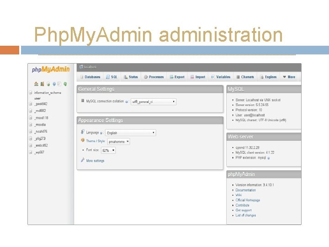329x247 pixels.
Task: Click the 'Protocol version: 10' text
Action: 249,110
